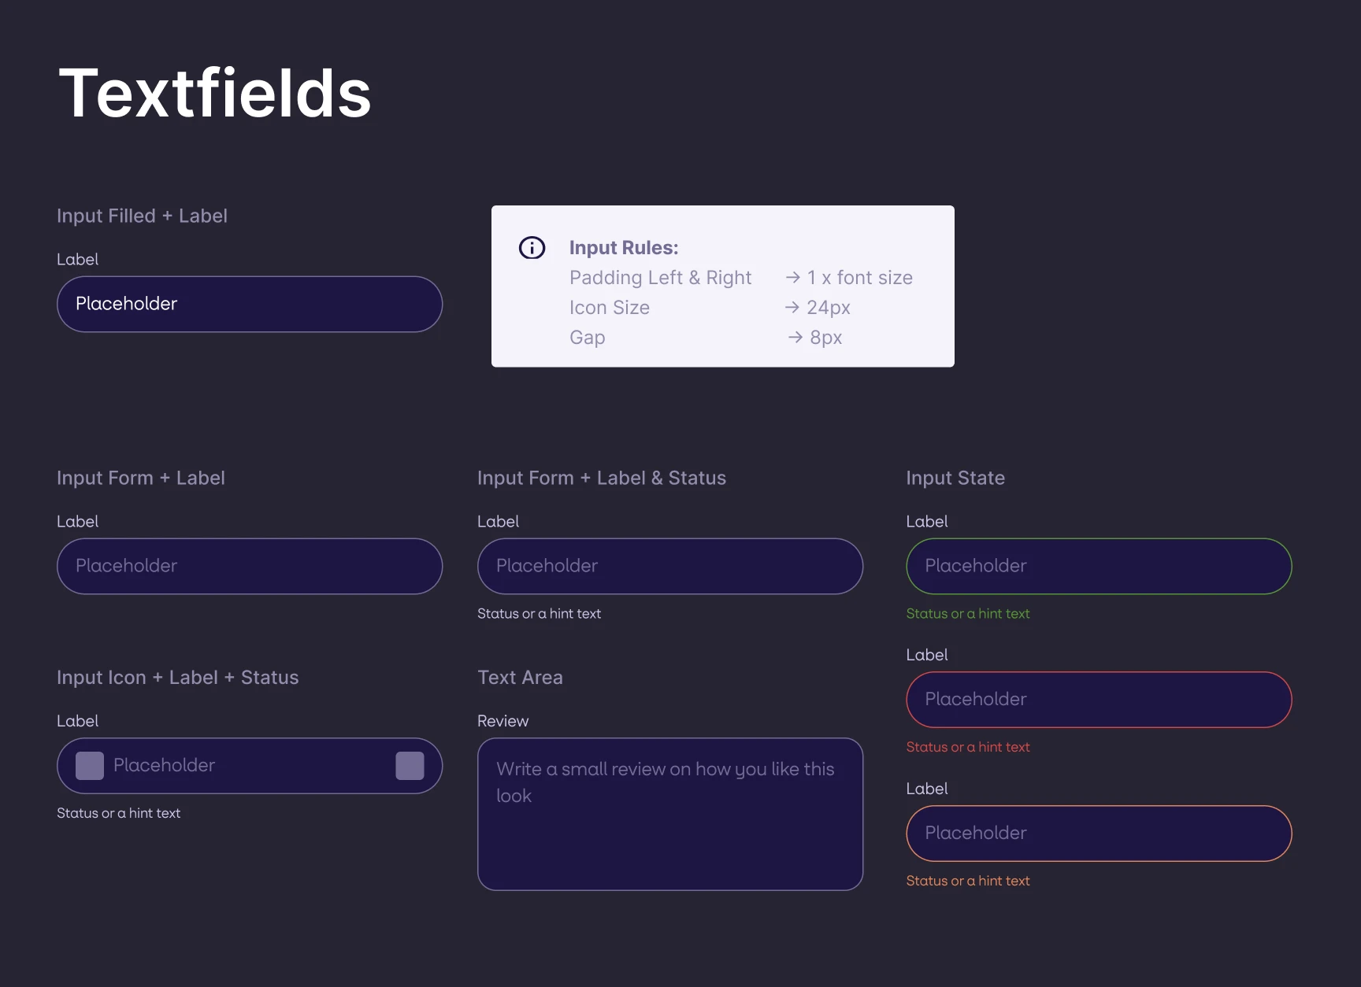Select the orange-bordered warning input
Image resolution: width=1361 pixels, height=987 pixels.
1099,834
